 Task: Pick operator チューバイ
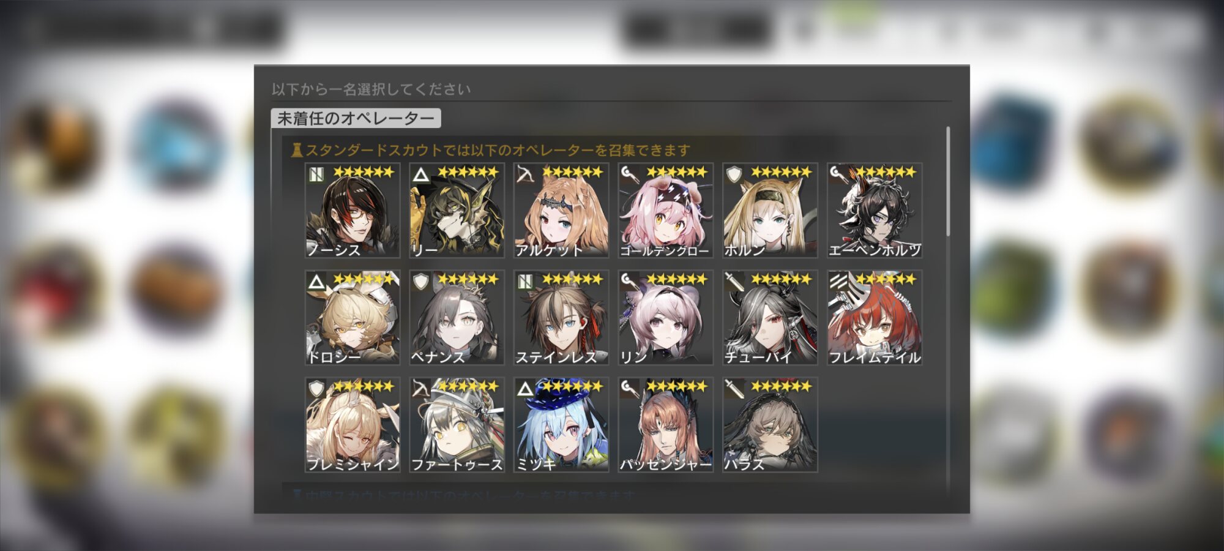tap(770, 318)
